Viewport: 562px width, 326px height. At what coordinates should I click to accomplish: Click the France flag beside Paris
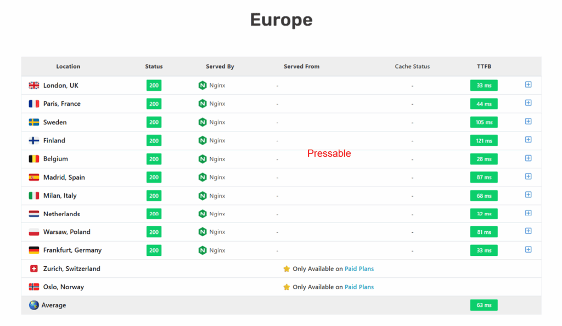pos(33,104)
